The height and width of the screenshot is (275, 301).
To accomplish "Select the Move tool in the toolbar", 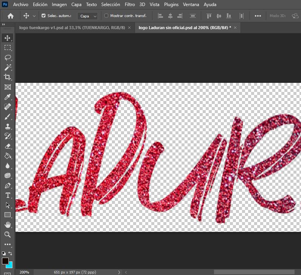I will pyautogui.click(x=8, y=38).
